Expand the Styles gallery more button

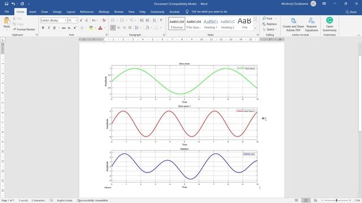click(255, 28)
